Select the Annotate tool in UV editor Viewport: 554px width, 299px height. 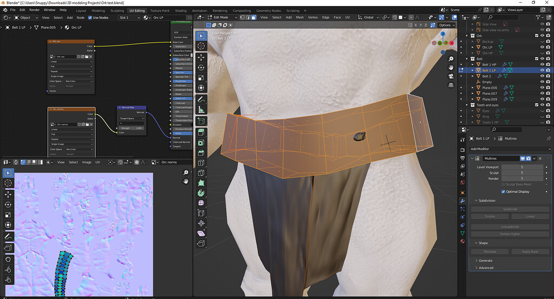[x=9, y=236]
